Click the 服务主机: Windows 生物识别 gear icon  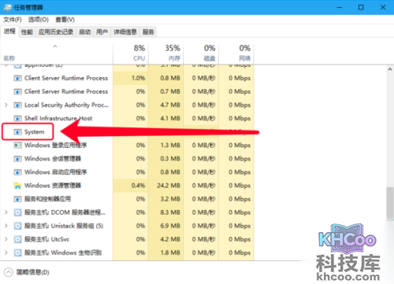[x=17, y=253]
